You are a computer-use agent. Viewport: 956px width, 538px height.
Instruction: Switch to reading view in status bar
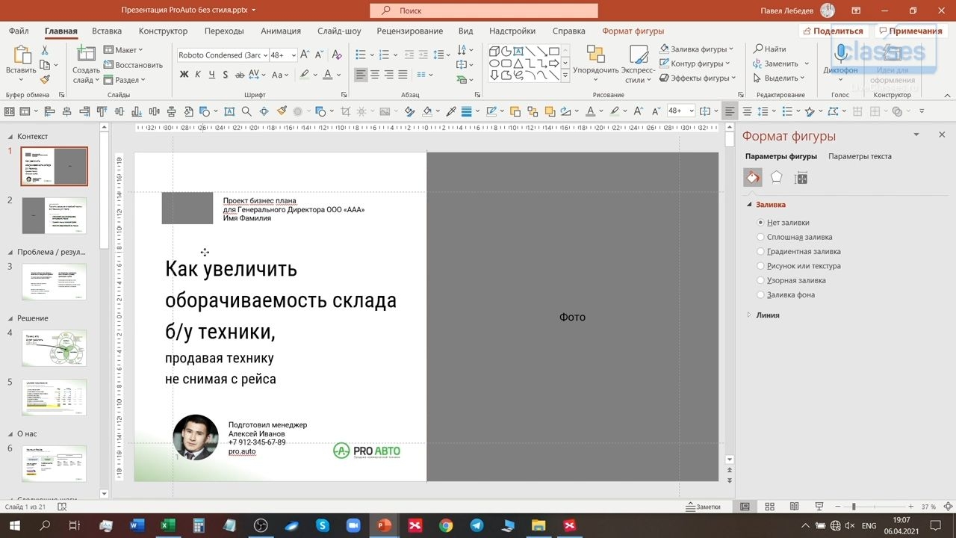[x=794, y=507]
